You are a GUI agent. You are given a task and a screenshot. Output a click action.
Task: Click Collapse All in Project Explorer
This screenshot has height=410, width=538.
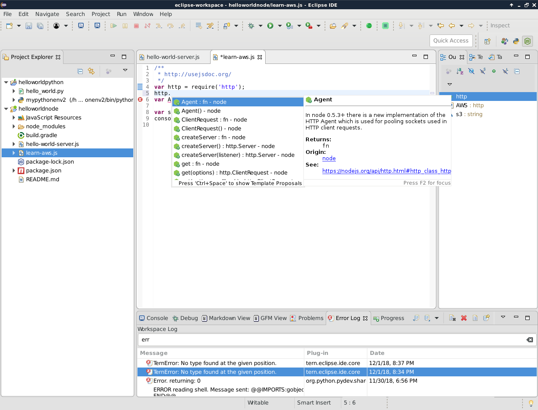pos(80,71)
